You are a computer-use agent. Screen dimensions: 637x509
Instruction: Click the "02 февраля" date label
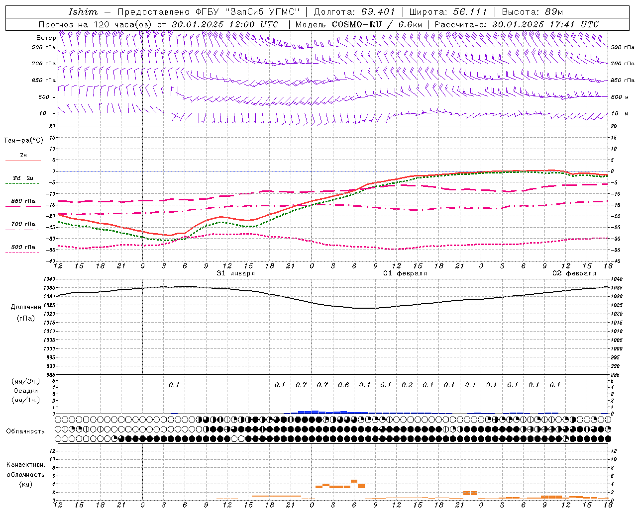[574, 273]
